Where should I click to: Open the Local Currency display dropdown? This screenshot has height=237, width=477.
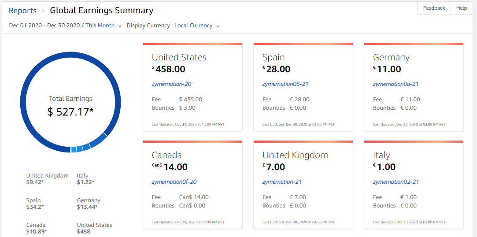tap(193, 26)
